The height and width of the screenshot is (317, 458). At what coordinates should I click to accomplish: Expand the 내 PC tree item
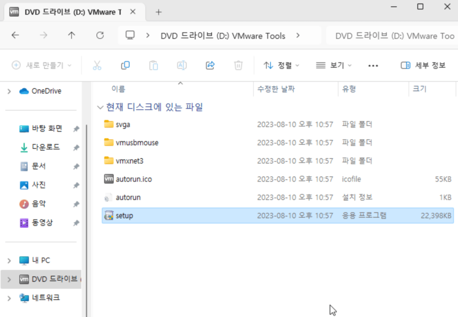(9, 260)
